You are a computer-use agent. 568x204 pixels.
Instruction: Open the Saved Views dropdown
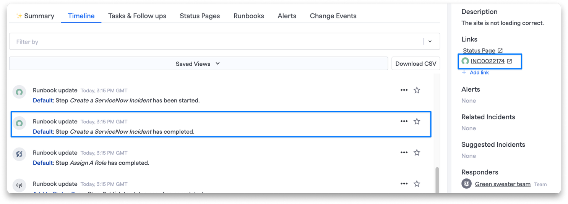click(198, 64)
